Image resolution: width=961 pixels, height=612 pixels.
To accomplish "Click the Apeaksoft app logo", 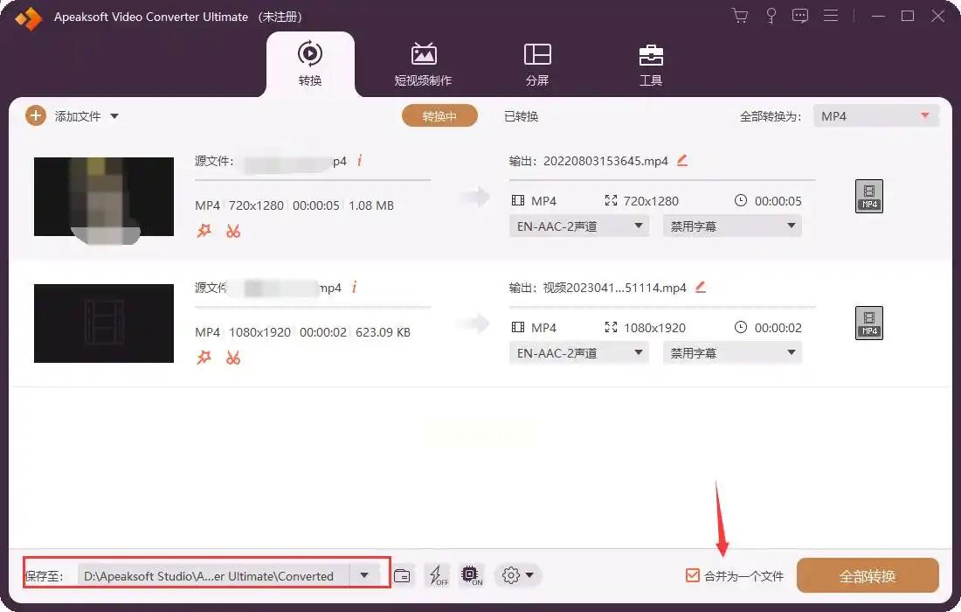I will point(28,17).
